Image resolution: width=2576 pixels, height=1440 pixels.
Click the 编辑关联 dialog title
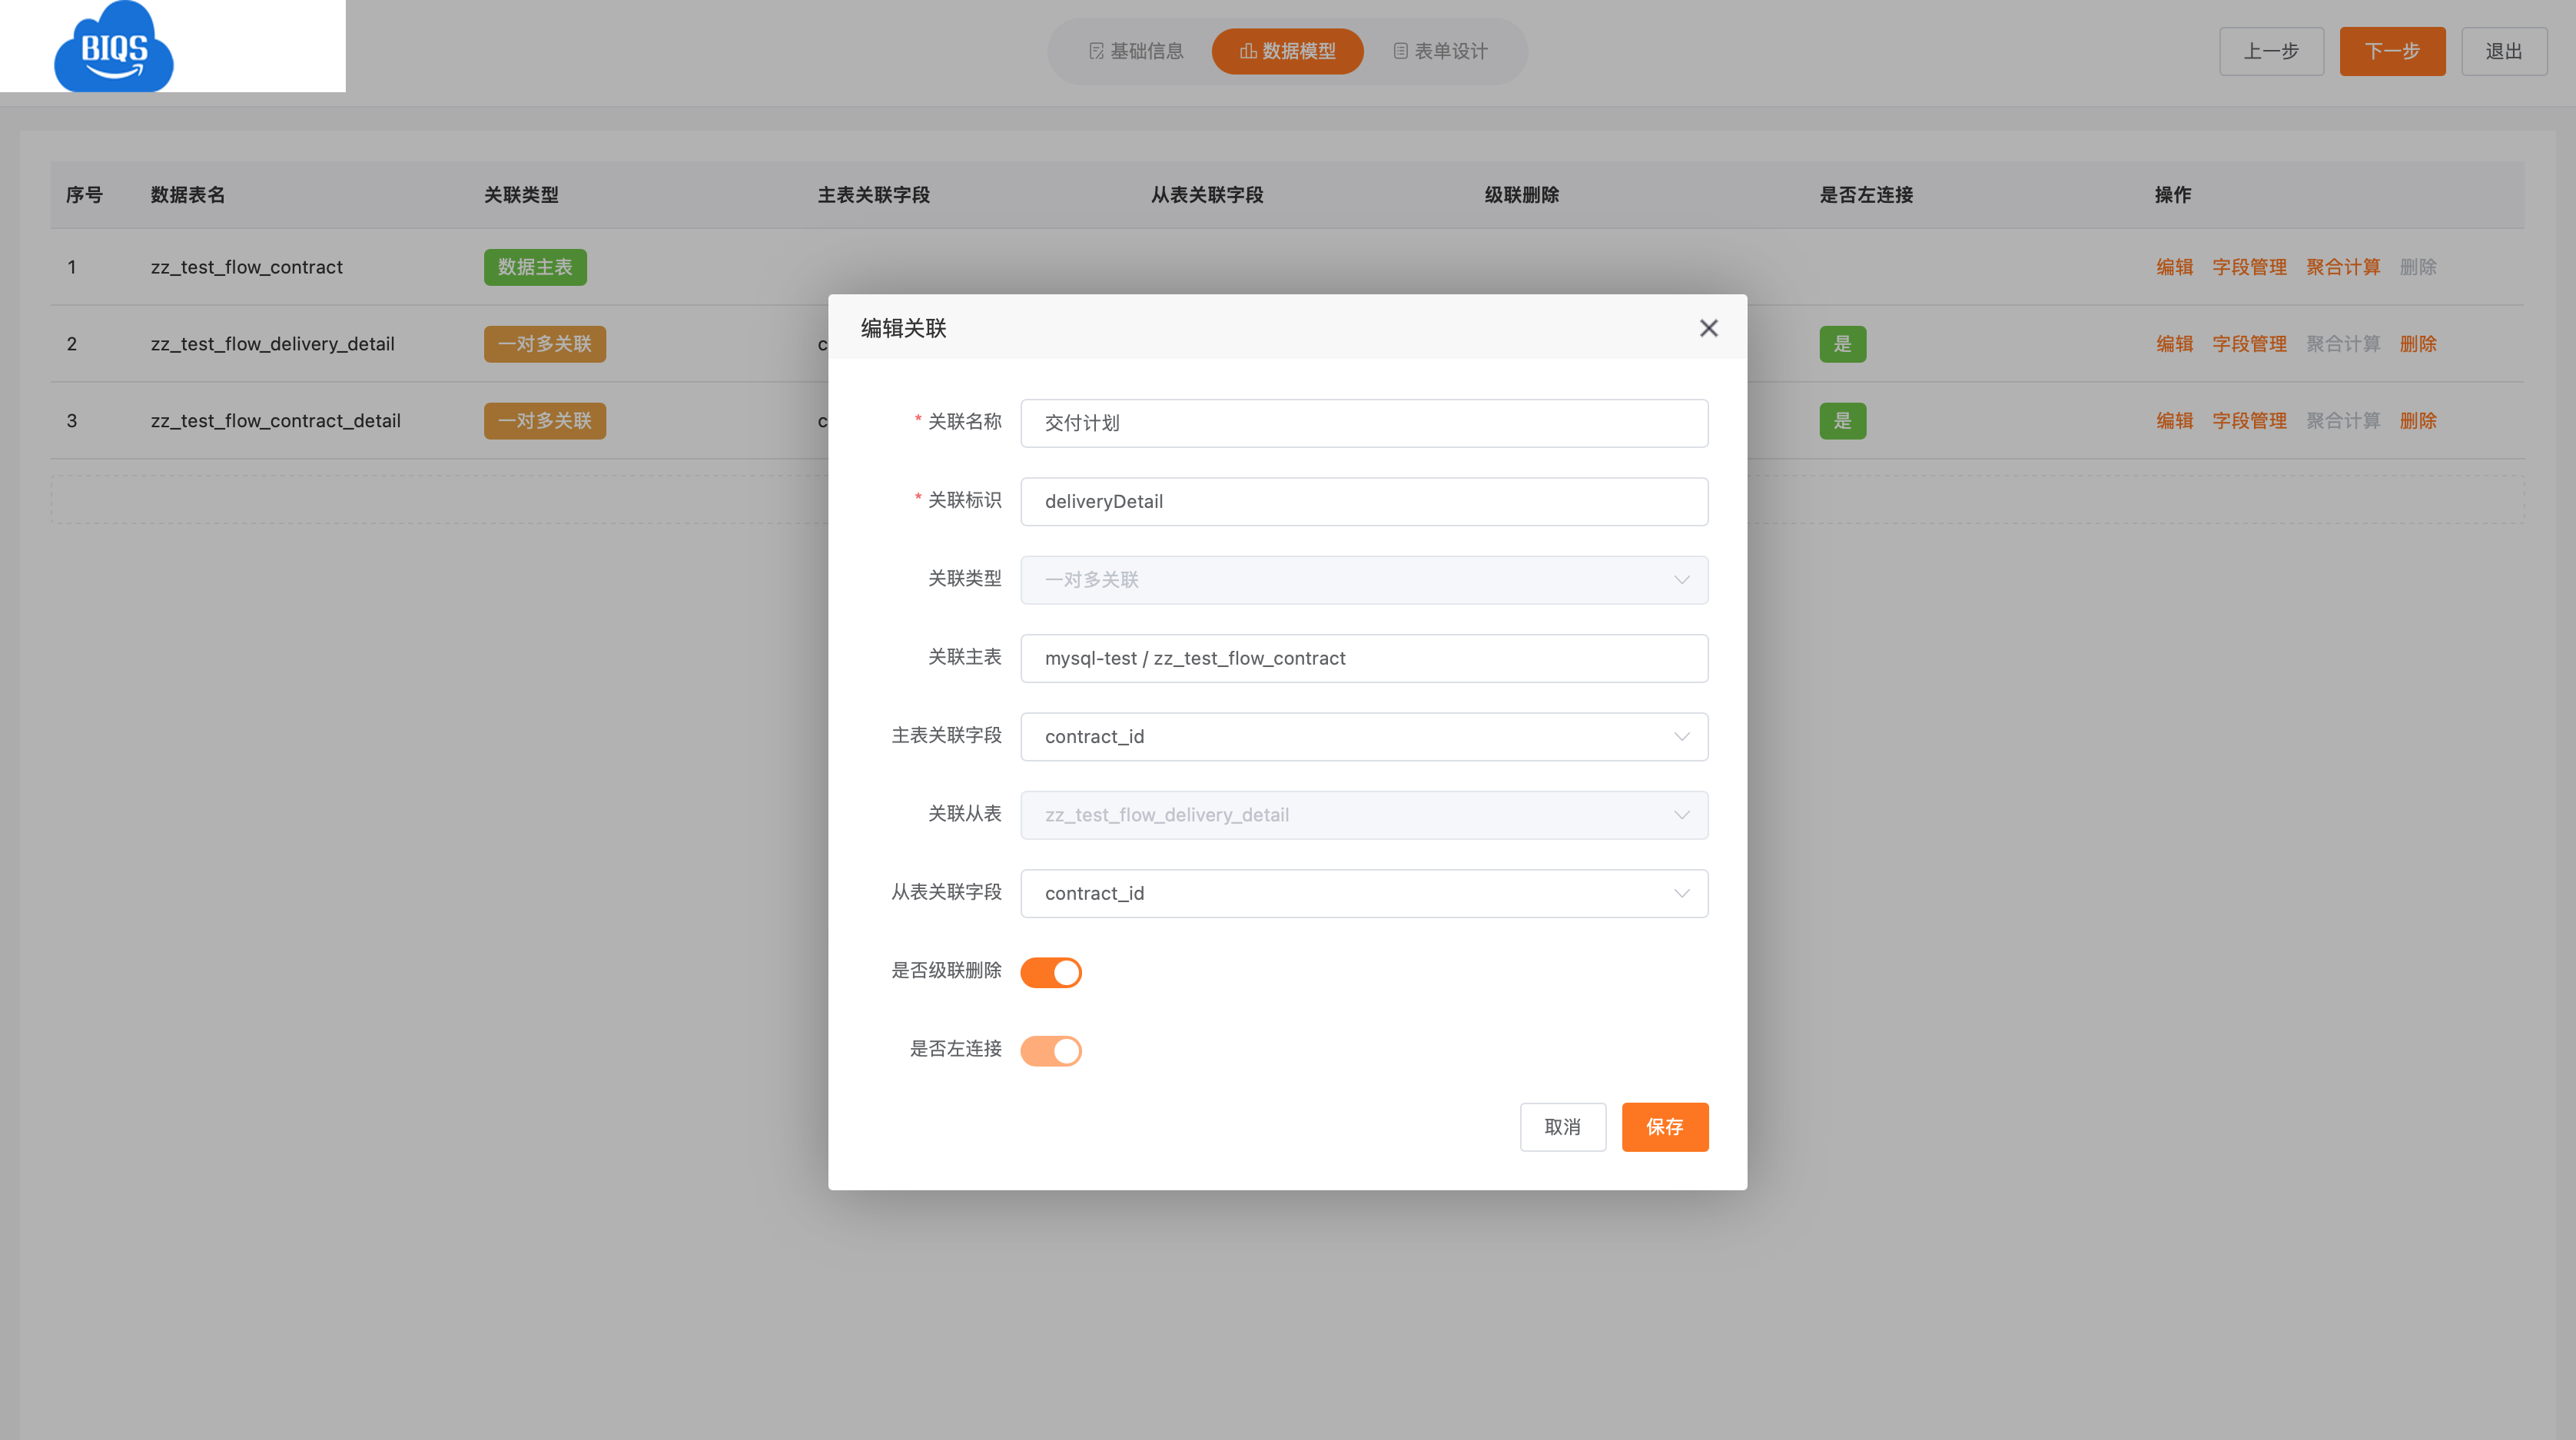[903, 328]
